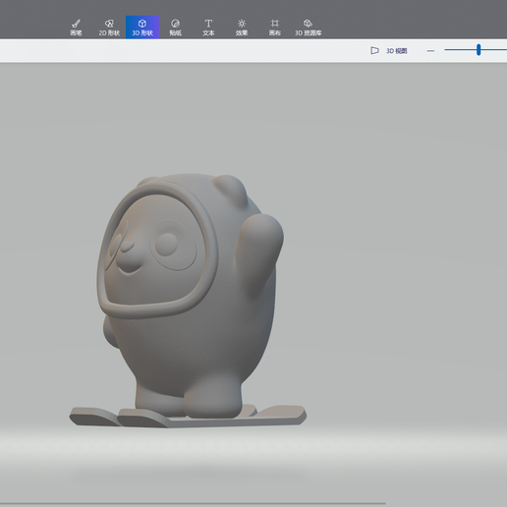Toggle the 3D view (3D 视图) mode

[x=389, y=51]
